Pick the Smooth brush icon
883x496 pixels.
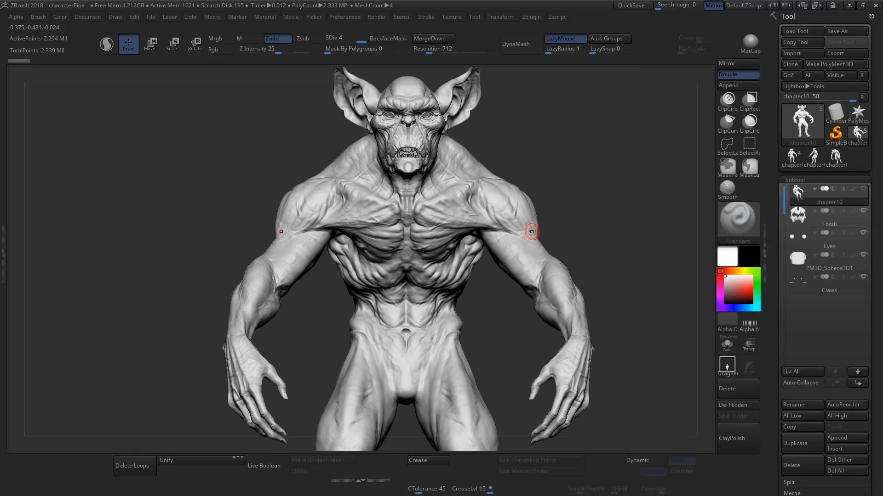(x=727, y=188)
